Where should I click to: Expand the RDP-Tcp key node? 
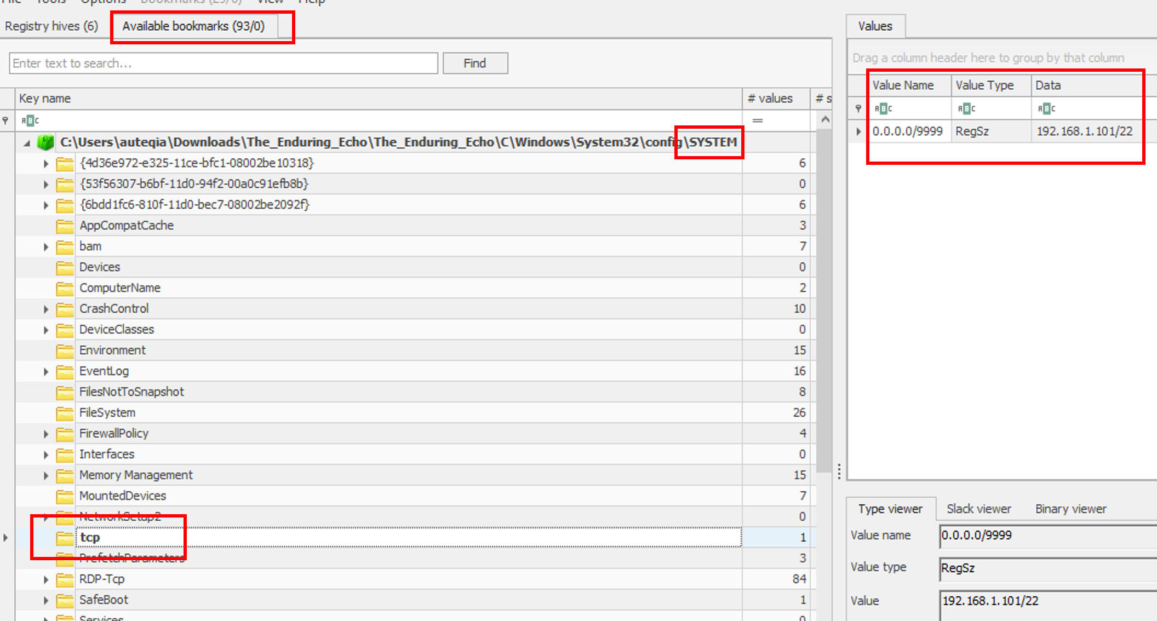click(46, 580)
